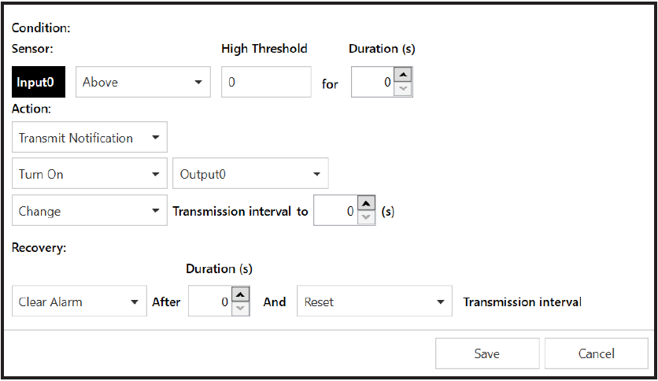Open the Reset dropdown in Recovery
The width and height of the screenshot is (658, 381).
tap(374, 301)
